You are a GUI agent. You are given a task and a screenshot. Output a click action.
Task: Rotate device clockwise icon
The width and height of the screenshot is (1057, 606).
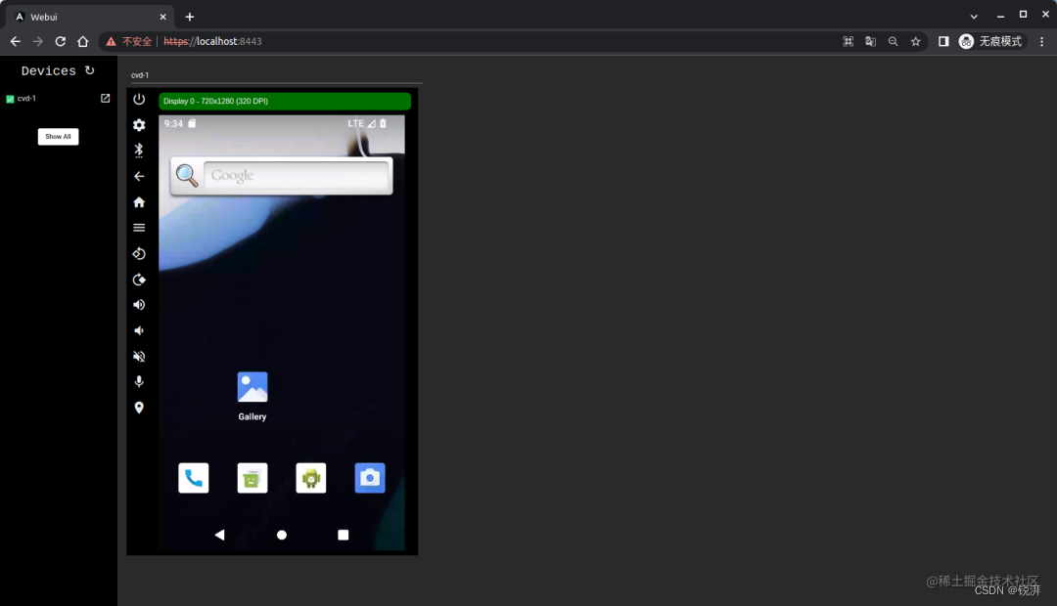pos(139,280)
